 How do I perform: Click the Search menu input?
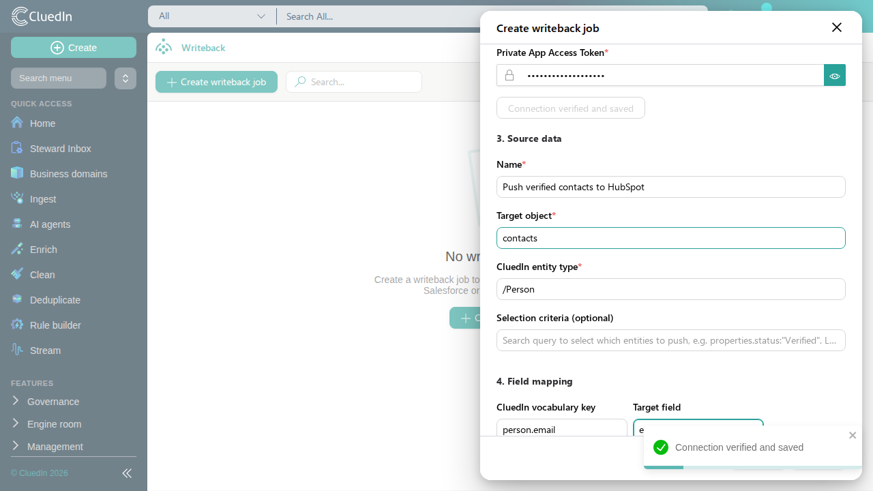coord(59,78)
